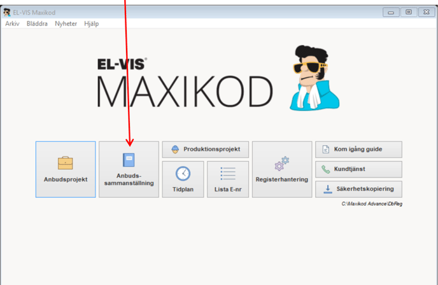Click the Kom igång guide label
This screenshot has width=438, height=285.
pyautogui.click(x=358, y=149)
